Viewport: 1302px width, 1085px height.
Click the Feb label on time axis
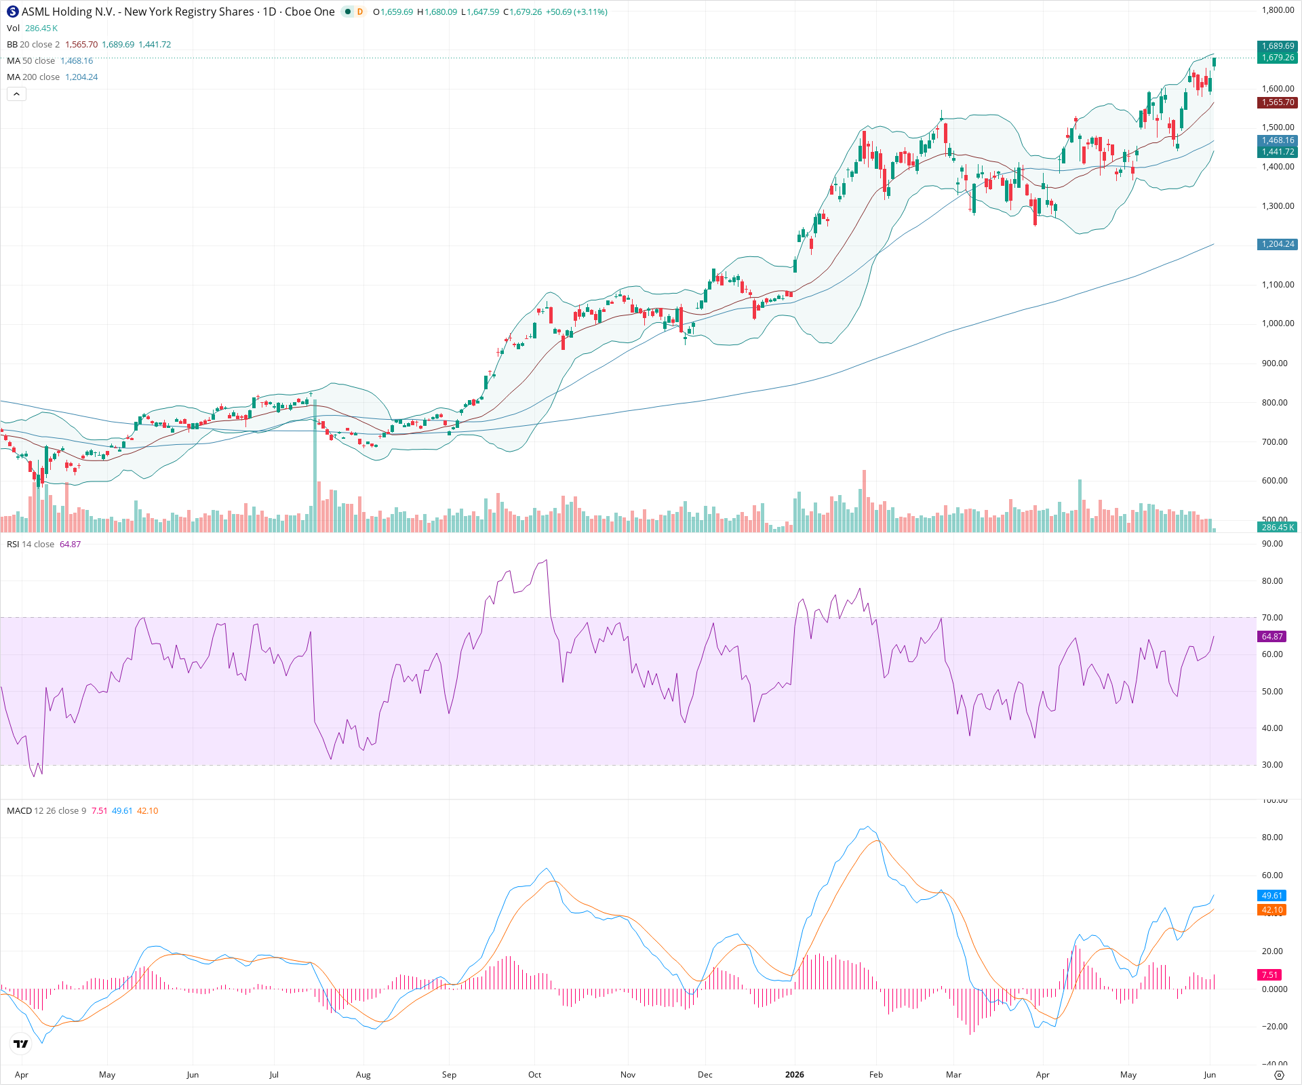point(876,1074)
